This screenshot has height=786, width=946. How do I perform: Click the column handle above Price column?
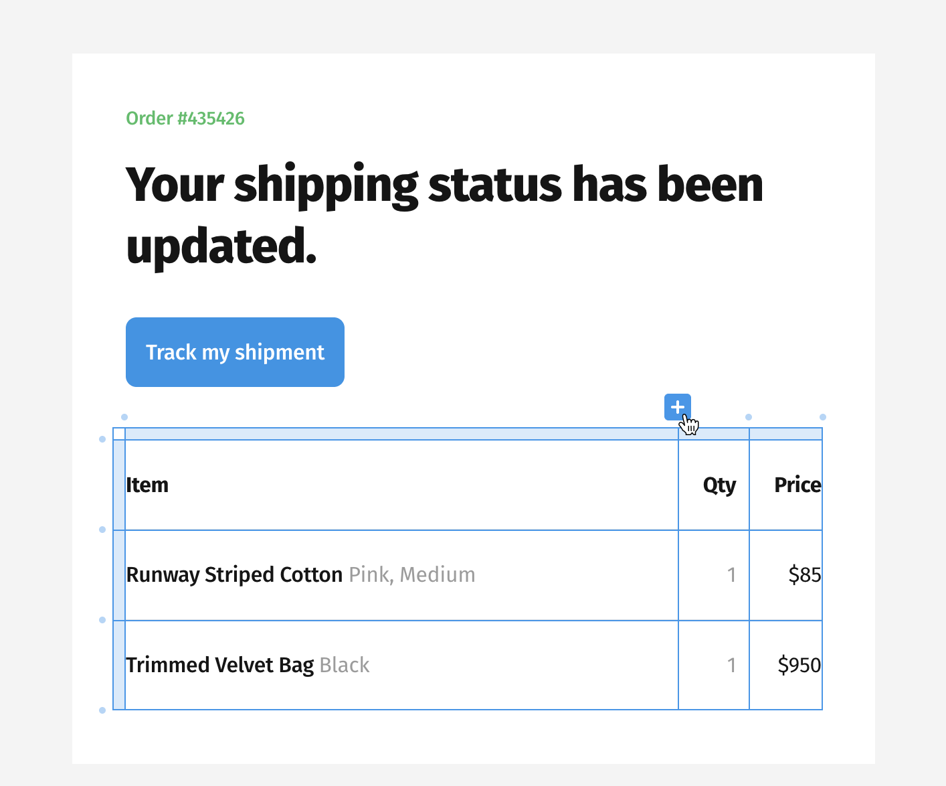click(785, 434)
